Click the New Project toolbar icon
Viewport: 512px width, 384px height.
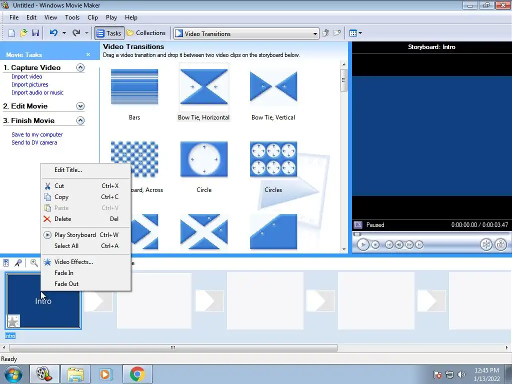click(x=11, y=33)
